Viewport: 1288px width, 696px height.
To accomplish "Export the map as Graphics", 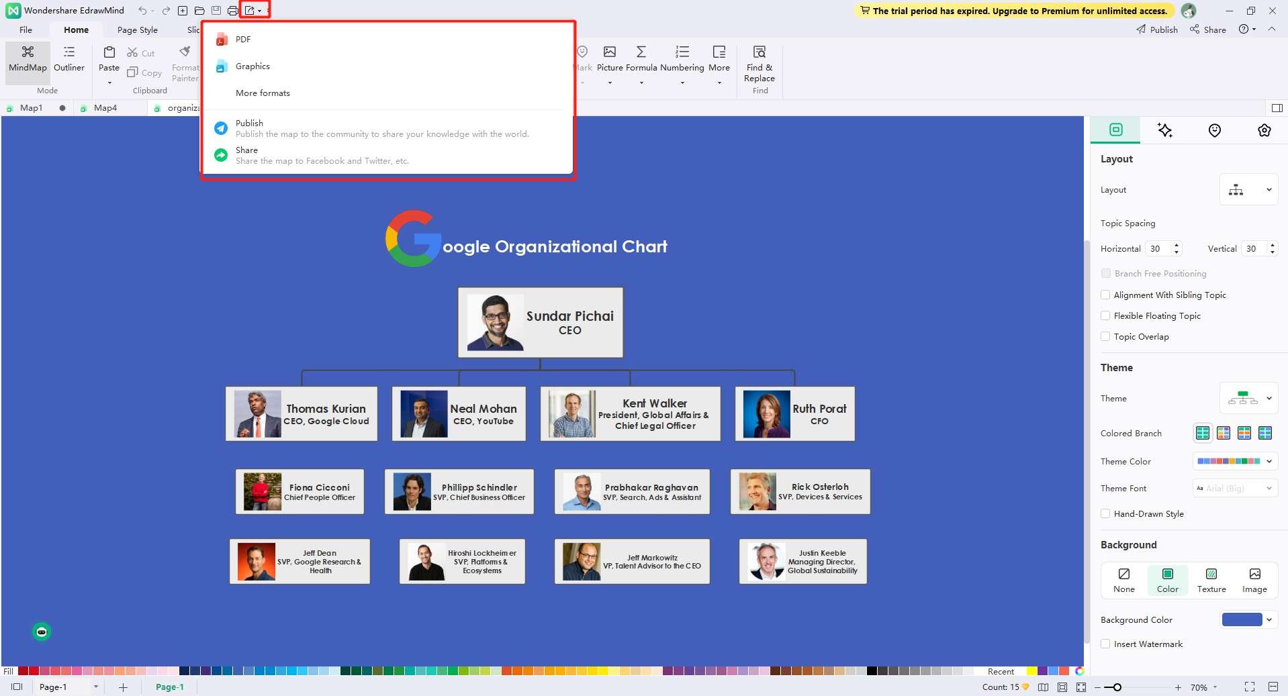I will click(252, 66).
